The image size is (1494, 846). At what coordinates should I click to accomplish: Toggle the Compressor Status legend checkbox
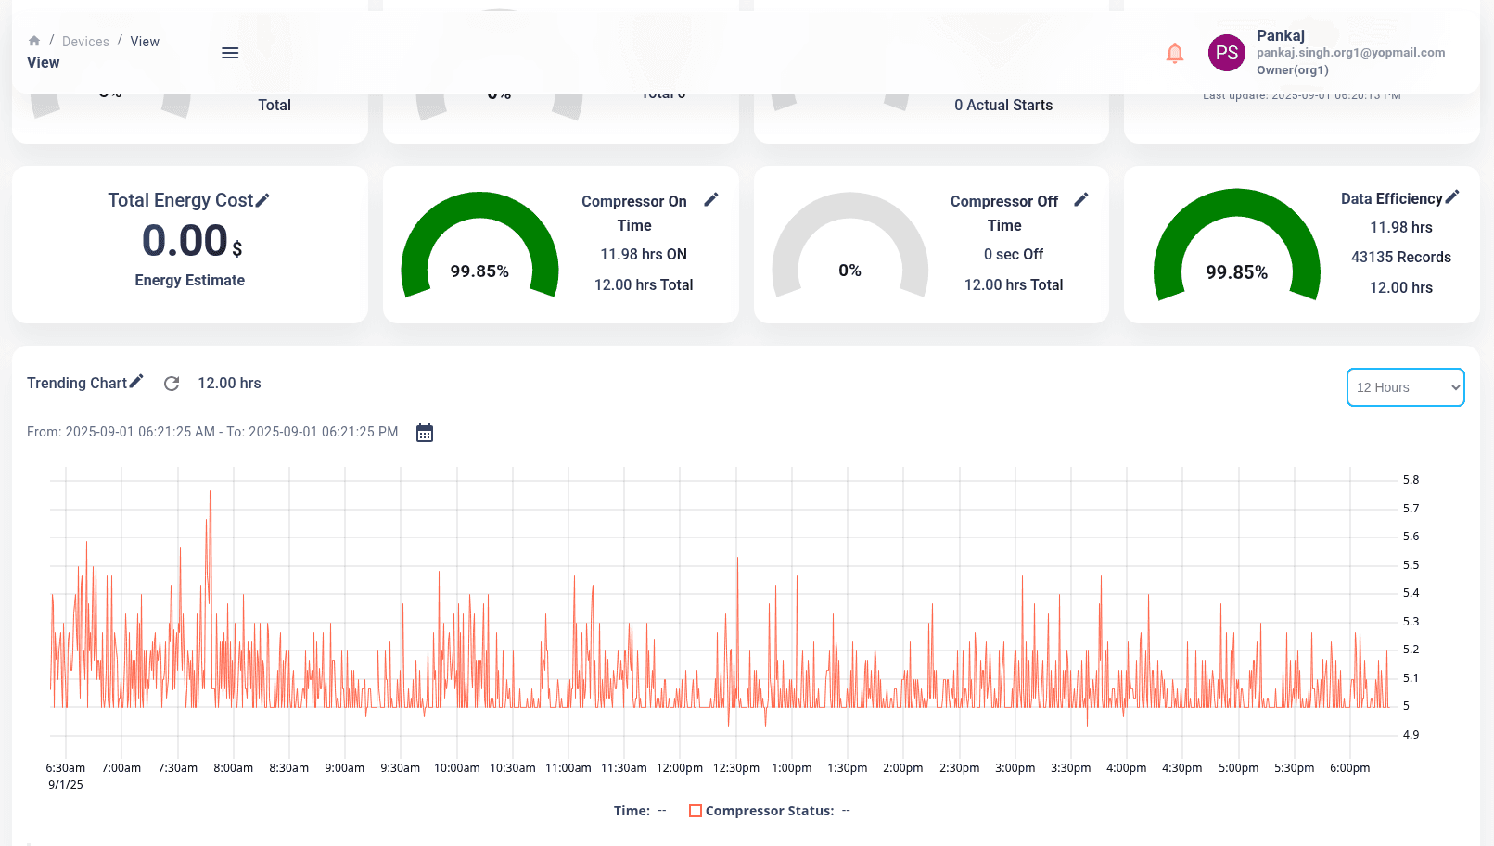click(x=696, y=811)
